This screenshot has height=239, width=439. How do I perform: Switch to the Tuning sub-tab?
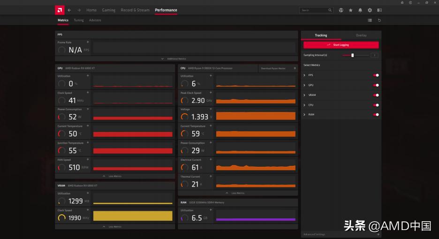(x=79, y=20)
